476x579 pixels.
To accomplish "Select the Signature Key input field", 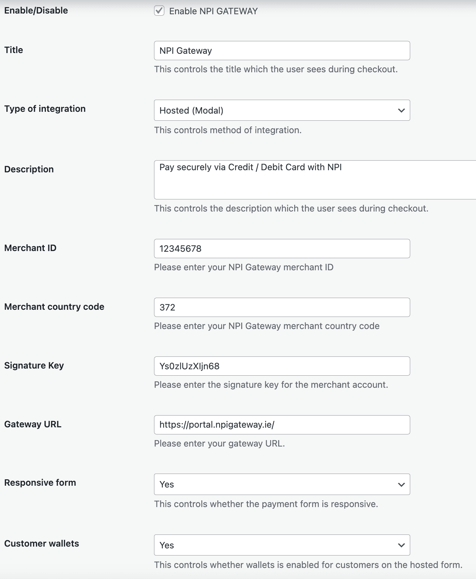I will click(x=282, y=366).
